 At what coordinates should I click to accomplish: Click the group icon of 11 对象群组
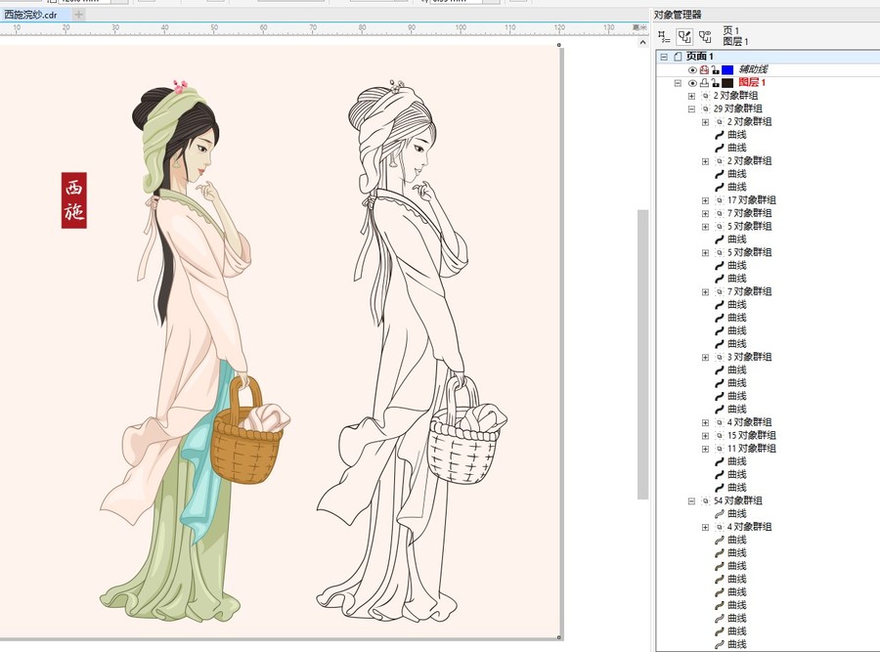(x=720, y=449)
